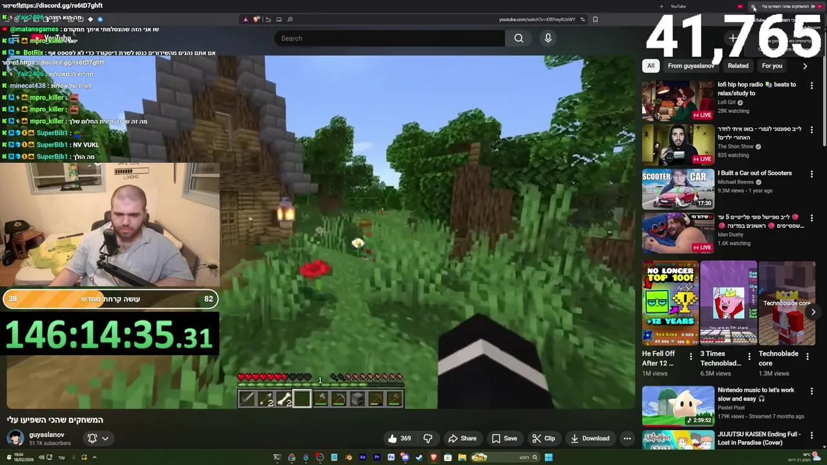Open File Explorer from taskbar
Screen dimensions: 827x465
point(462,457)
